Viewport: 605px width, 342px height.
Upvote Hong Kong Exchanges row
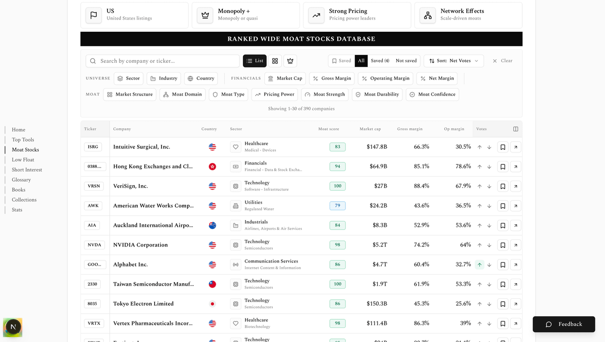pyautogui.click(x=479, y=166)
